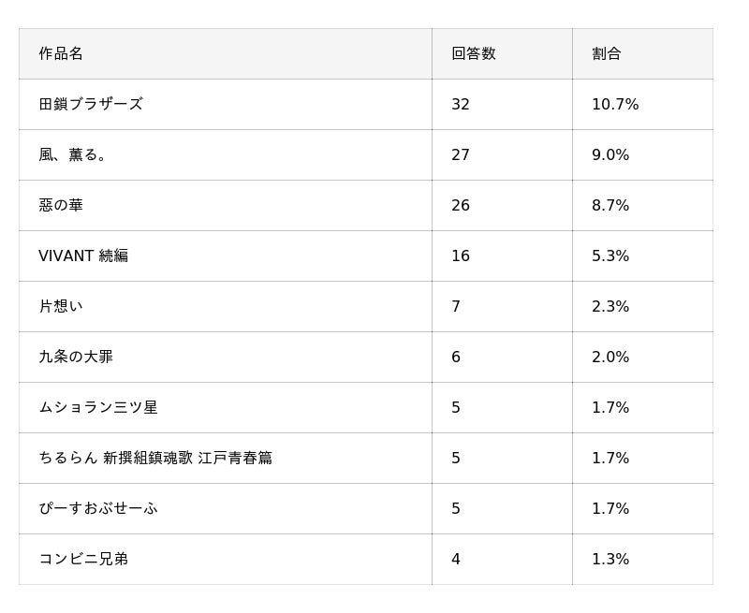749x613 pixels.
Task: Click the 10.7% percentage cell
Action: pyautogui.click(x=615, y=105)
